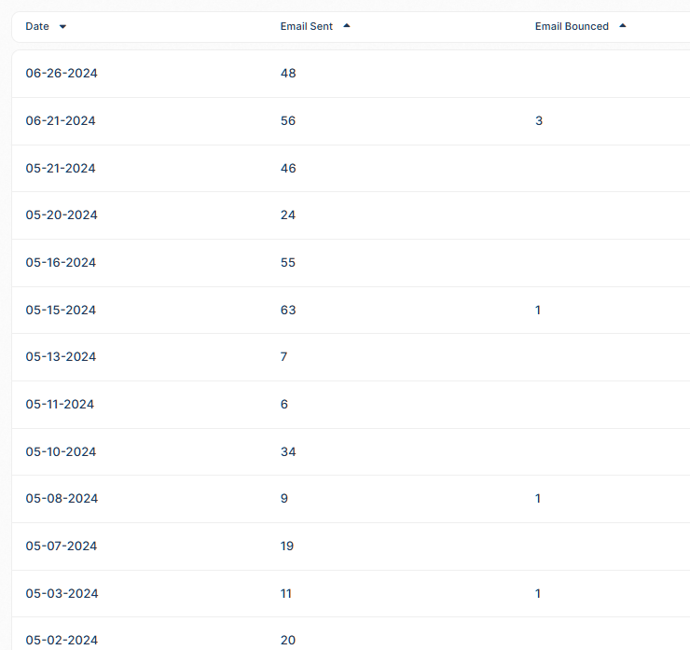The width and height of the screenshot is (690, 650).
Task: Click the 63 emails sent value
Action: 287,311
